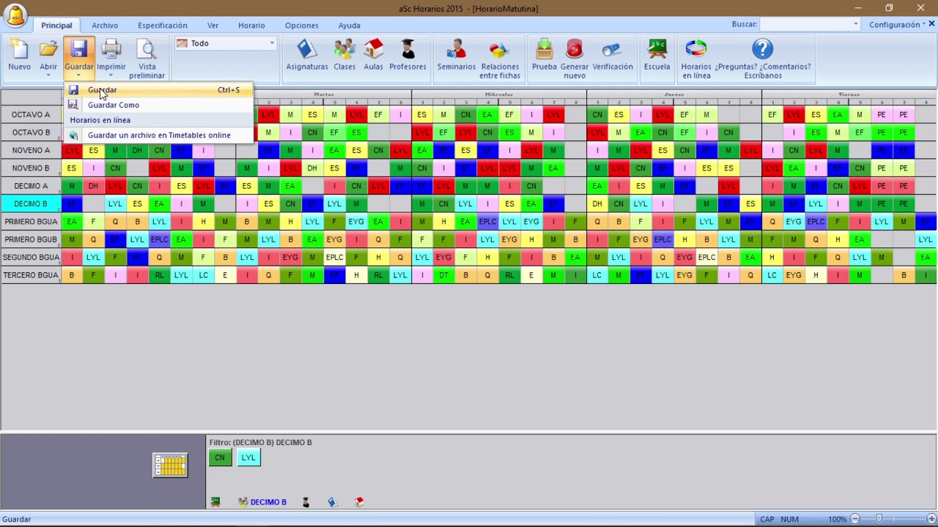Open the Asignaturas subjects icon
The width and height of the screenshot is (938, 527).
[307, 50]
